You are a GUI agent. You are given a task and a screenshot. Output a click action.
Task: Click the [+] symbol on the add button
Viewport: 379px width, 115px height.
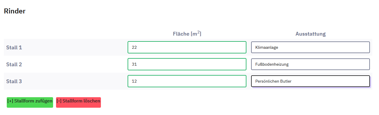pos(10,101)
